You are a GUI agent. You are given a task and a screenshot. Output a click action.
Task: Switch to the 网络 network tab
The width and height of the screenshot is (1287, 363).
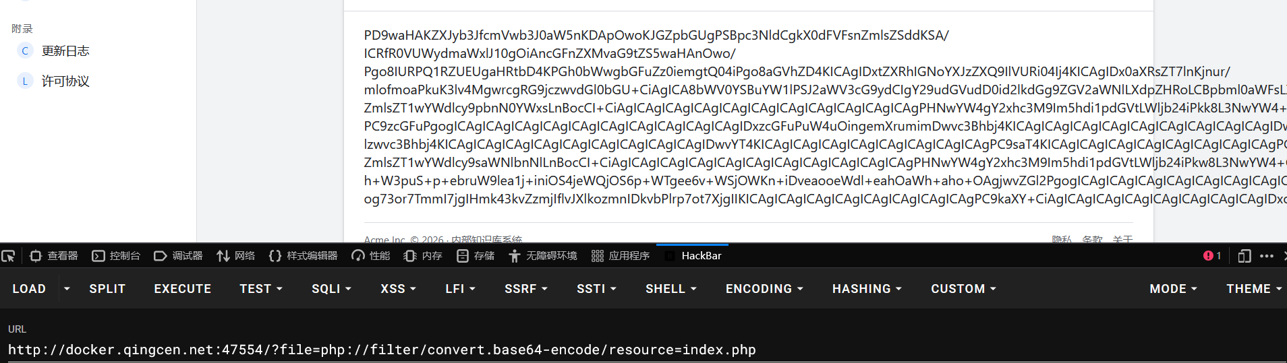pyautogui.click(x=236, y=256)
